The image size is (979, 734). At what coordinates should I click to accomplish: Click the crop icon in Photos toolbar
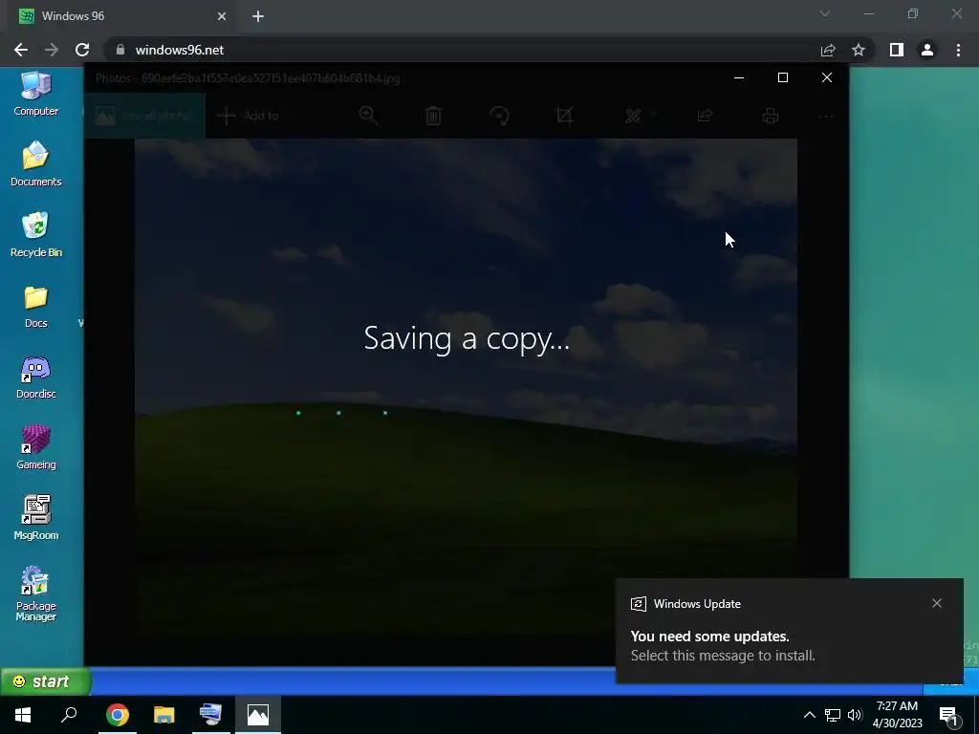(564, 116)
